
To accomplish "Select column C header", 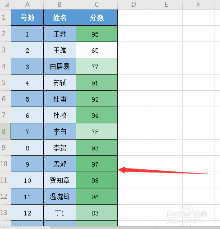I will 97,5.
